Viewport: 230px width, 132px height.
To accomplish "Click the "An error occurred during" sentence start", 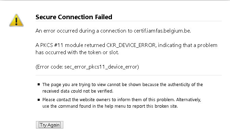I will [x=65, y=31].
